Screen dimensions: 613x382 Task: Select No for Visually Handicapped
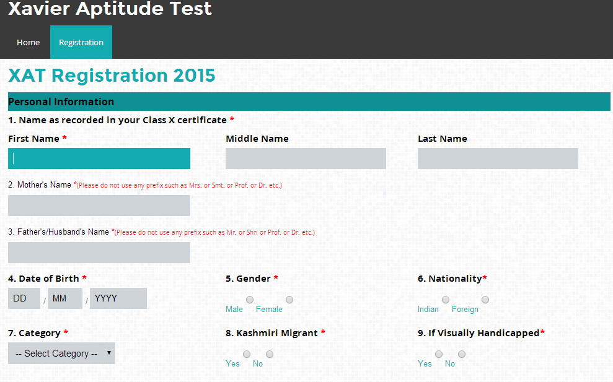point(461,354)
